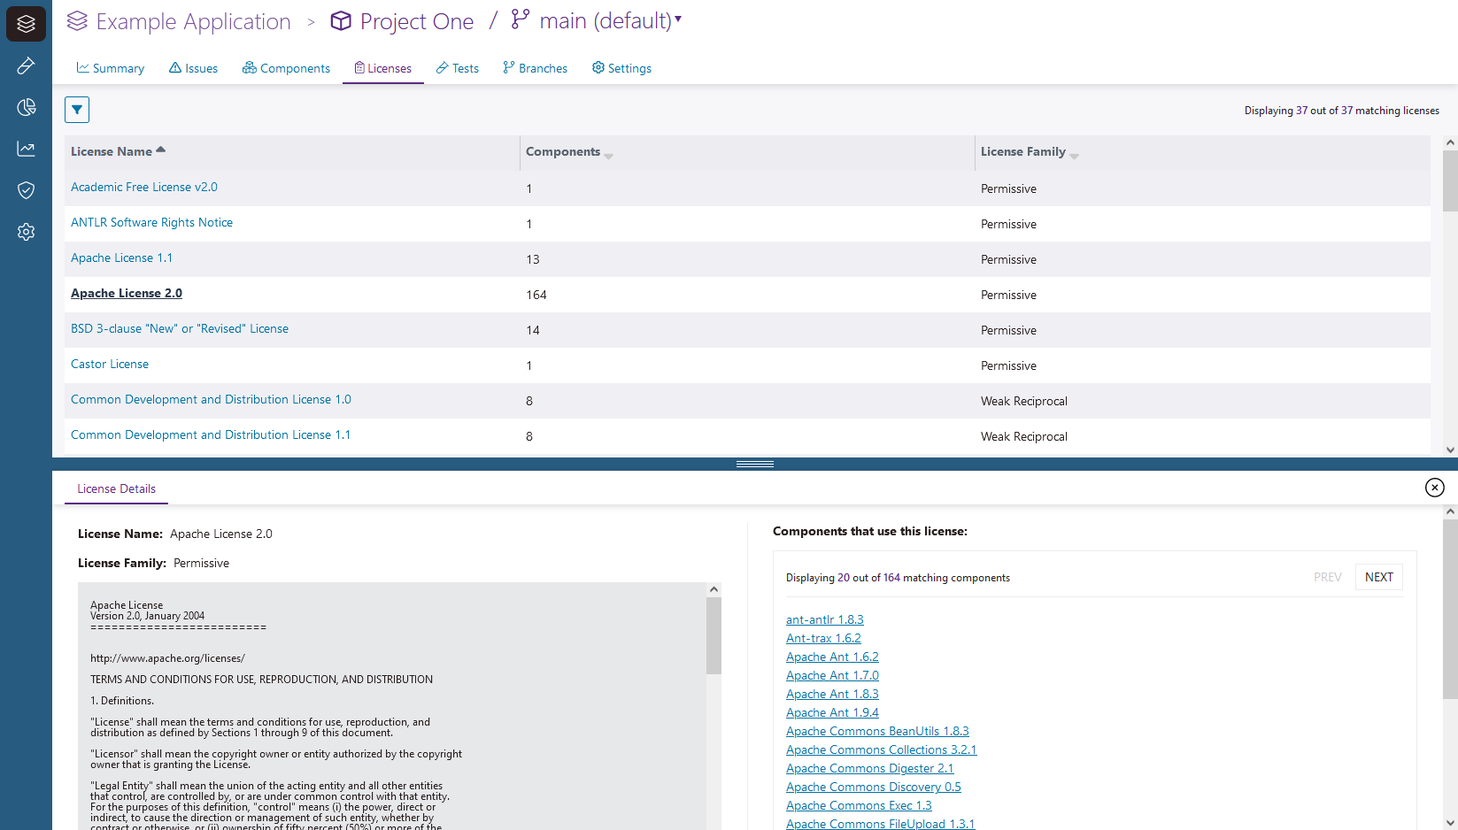
Task: Close the License Details panel
Action: click(1434, 488)
